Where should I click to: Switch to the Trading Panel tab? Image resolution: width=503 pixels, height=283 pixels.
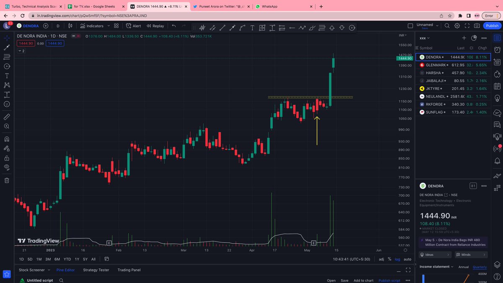129,270
